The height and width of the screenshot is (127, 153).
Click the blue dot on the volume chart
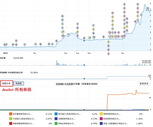(84, 65)
